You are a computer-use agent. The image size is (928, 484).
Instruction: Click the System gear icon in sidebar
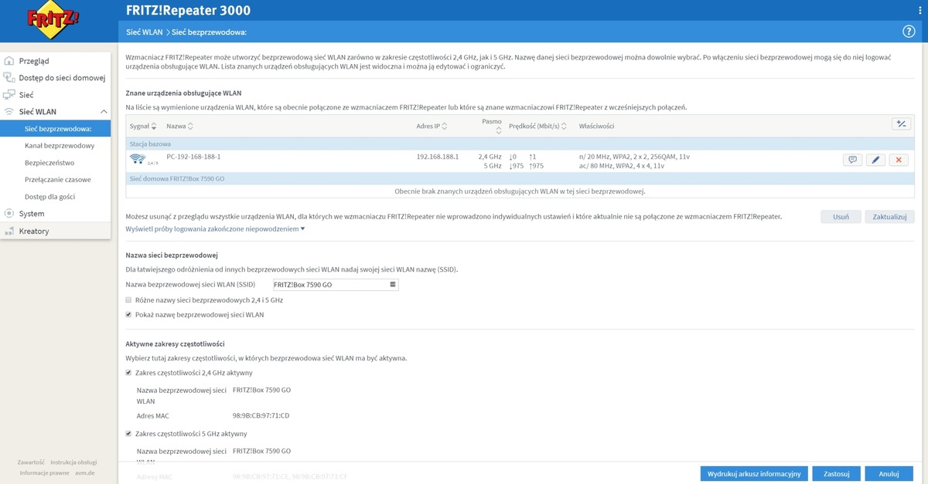pyautogui.click(x=9, y=214)
